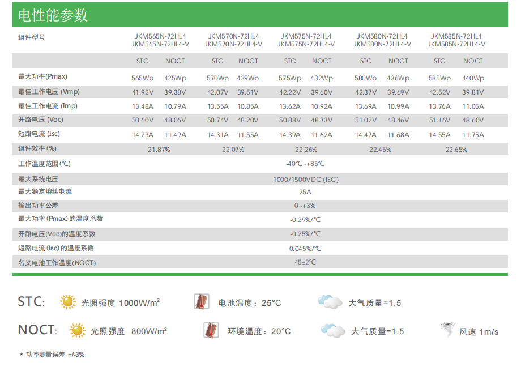
Task: Click the 11.05A current value
Action: (473, 106)
